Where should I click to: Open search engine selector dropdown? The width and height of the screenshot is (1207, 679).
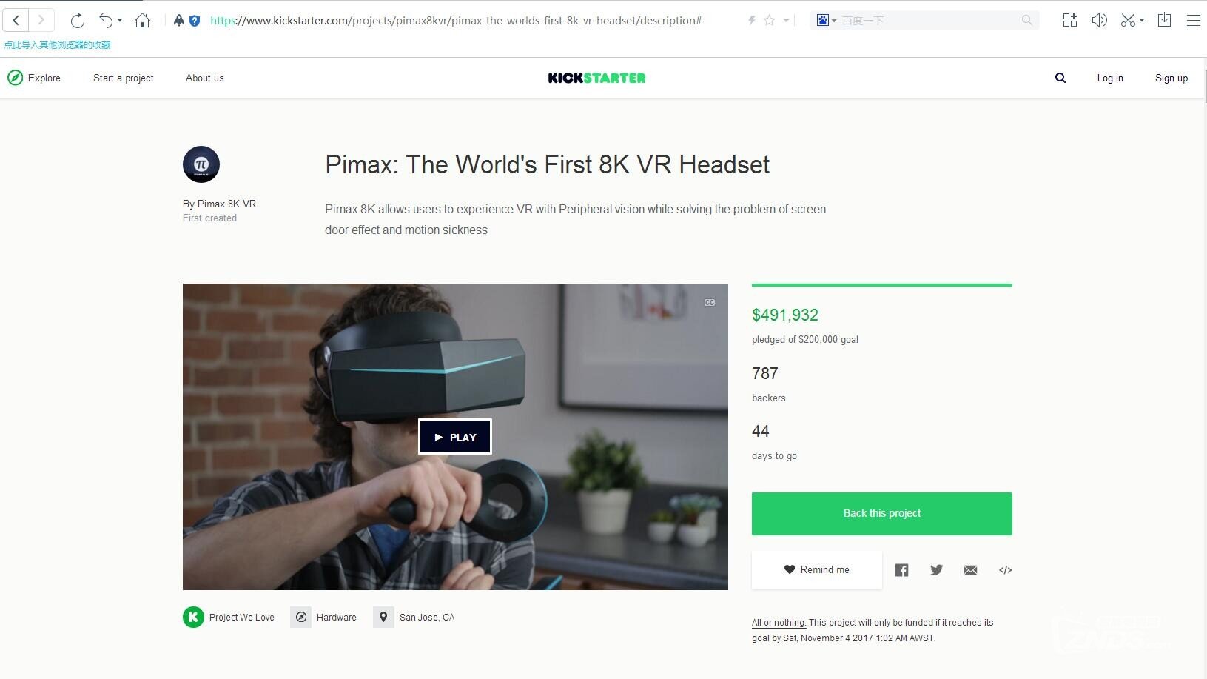pyautogui.click(x=826, y=20)
